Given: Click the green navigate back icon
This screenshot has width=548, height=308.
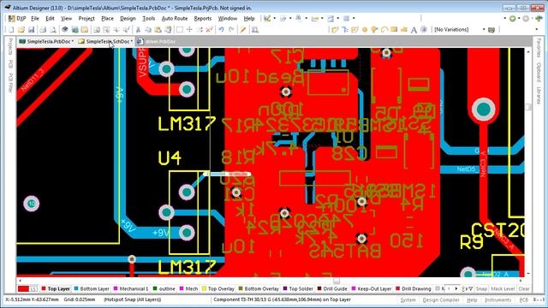Looking at the screenshot, I should point(513,19).
